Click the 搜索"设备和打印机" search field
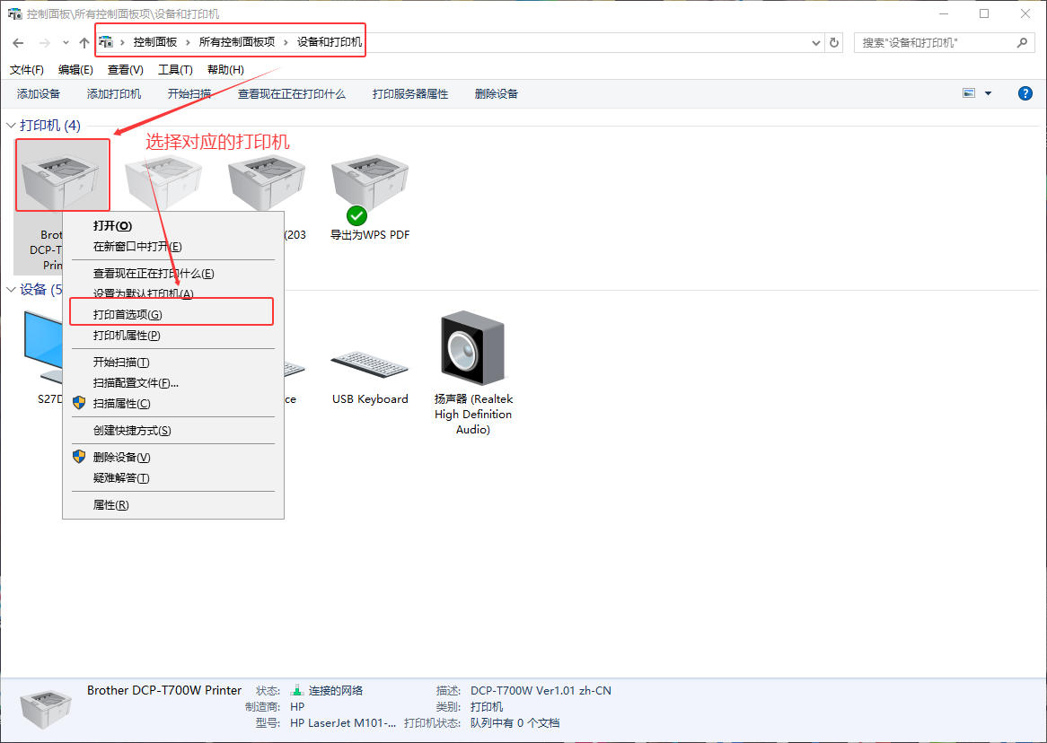The height and width of the screenshot is (743, 1047). tap(934, 42)
